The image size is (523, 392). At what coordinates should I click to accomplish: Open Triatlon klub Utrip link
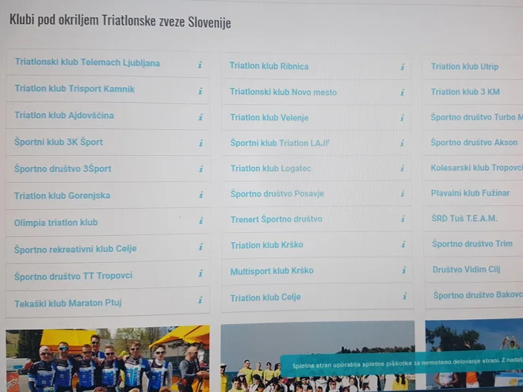click(x=464, y=67)
